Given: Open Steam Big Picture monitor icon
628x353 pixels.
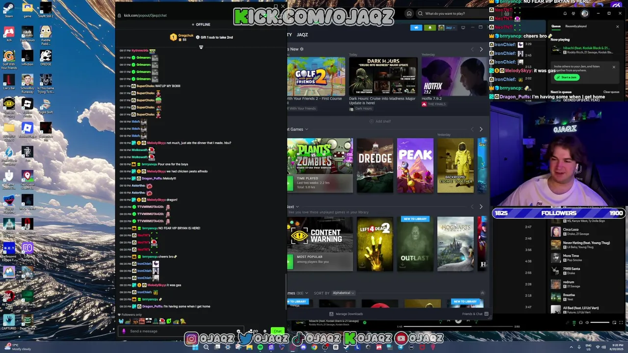Looking at the screenshot, I should tap(463, 27).
